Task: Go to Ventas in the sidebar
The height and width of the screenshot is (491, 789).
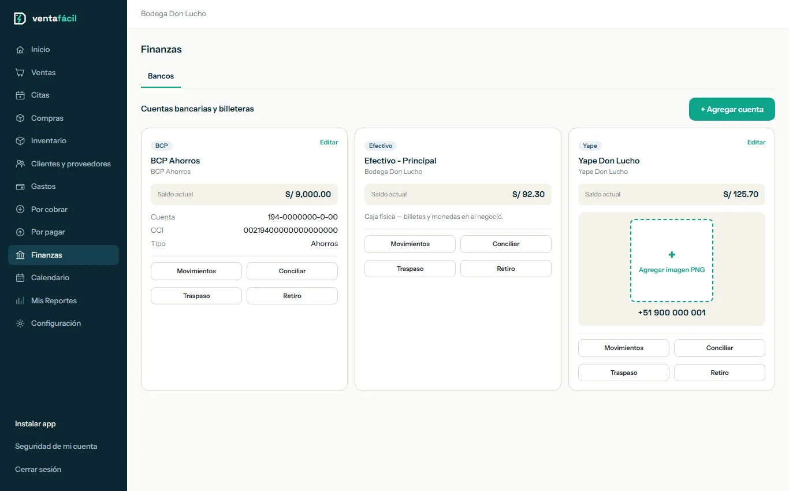Action: tap(64, 73)
